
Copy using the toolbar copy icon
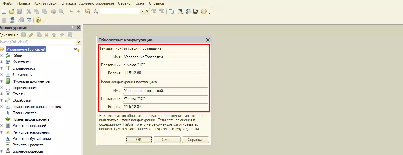point(37,11)
